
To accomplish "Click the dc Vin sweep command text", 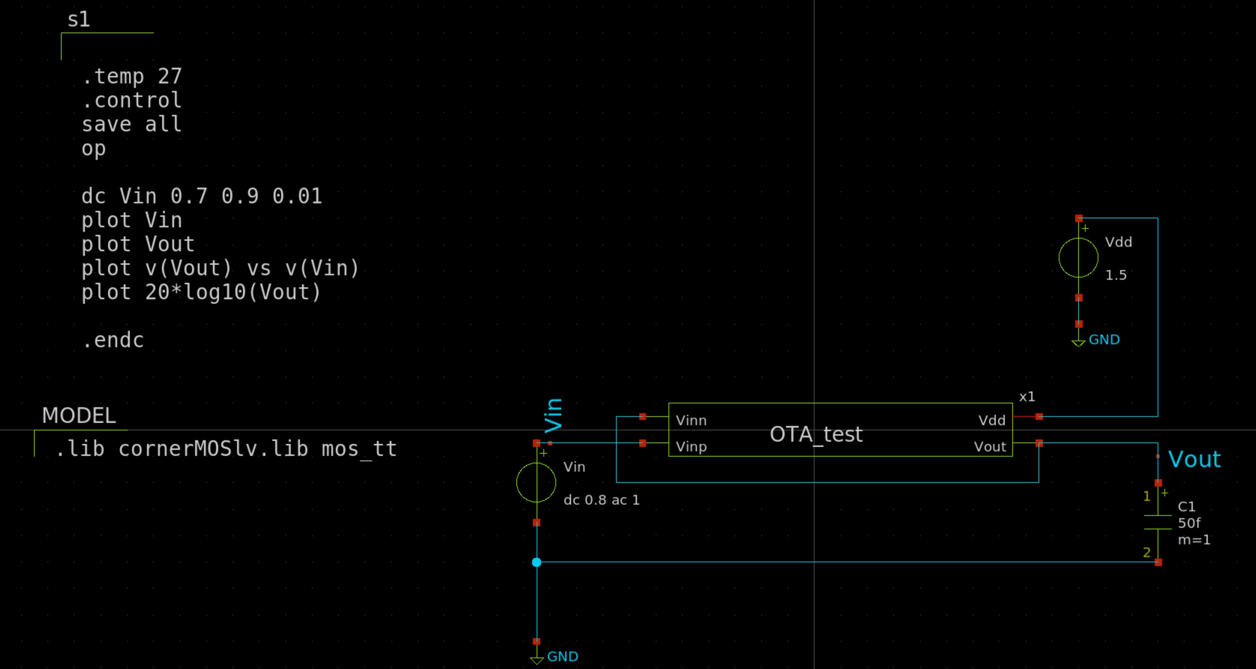I will [201, 196].
